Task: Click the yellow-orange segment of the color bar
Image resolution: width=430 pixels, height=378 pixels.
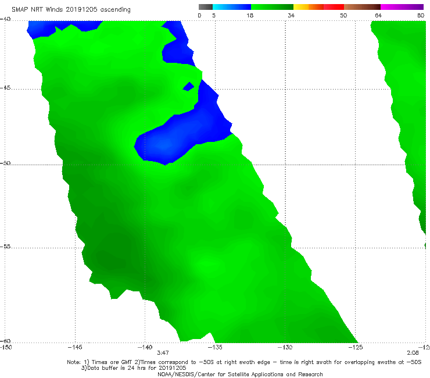Action: [x=308, y=7]
